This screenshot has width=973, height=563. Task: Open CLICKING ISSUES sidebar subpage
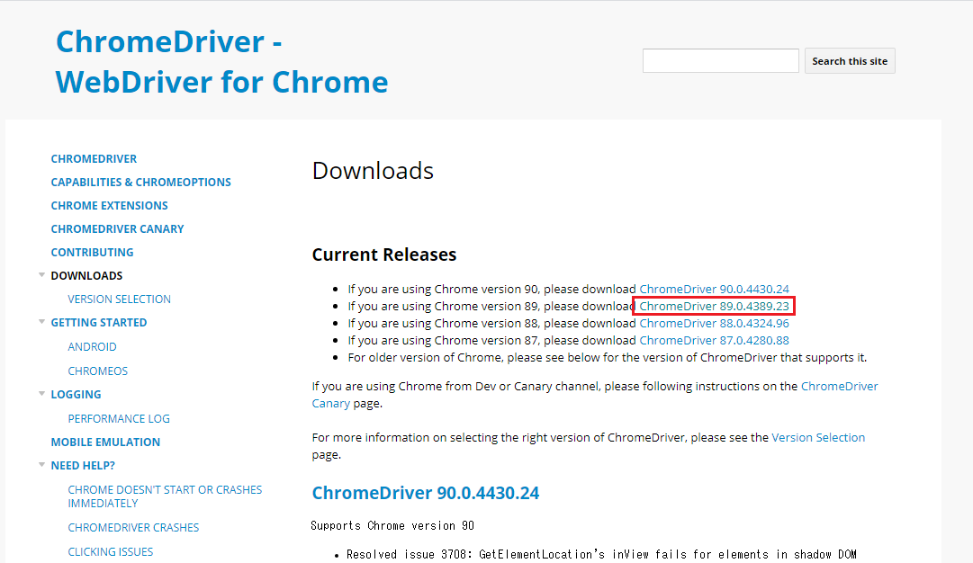click(111, 552)
